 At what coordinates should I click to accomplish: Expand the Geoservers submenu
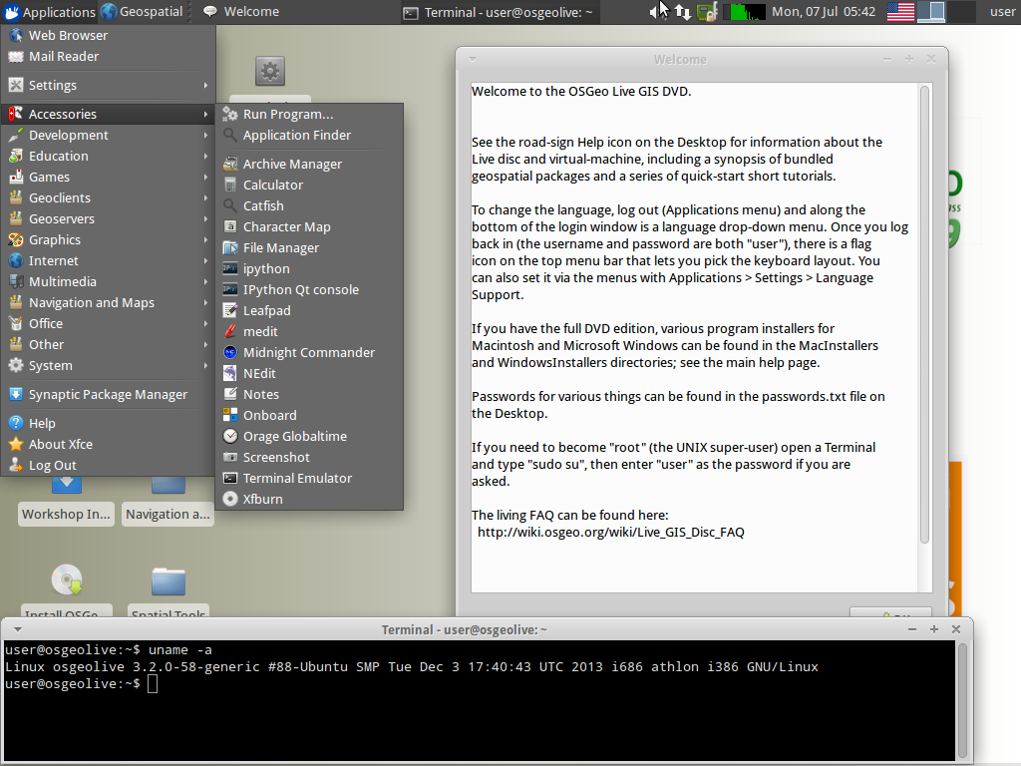pos(108,218)
